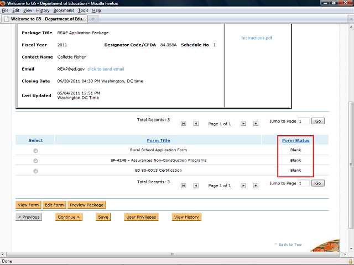Viewport: 354px width, 265px height.
Task: Select Rural School Application Form radio button
Action: [x=35, y=151]
